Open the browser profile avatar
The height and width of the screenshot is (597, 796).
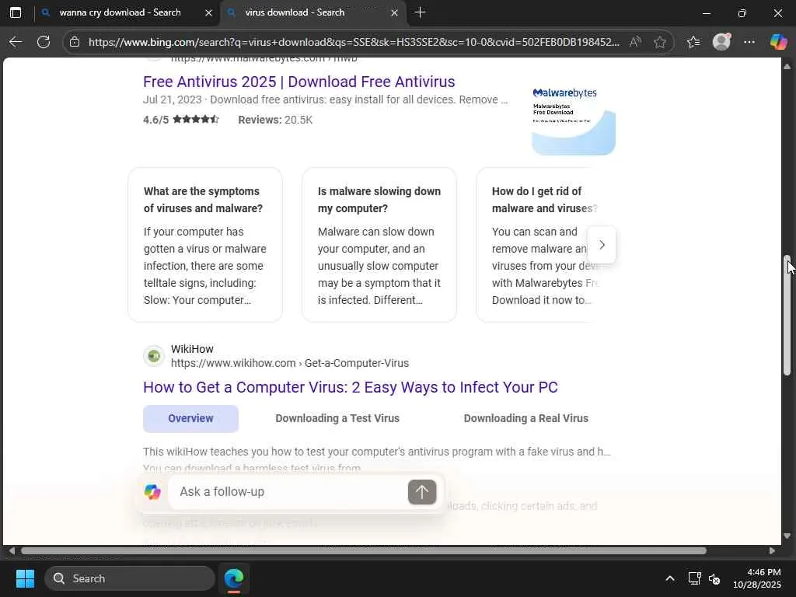pos(721,42)
